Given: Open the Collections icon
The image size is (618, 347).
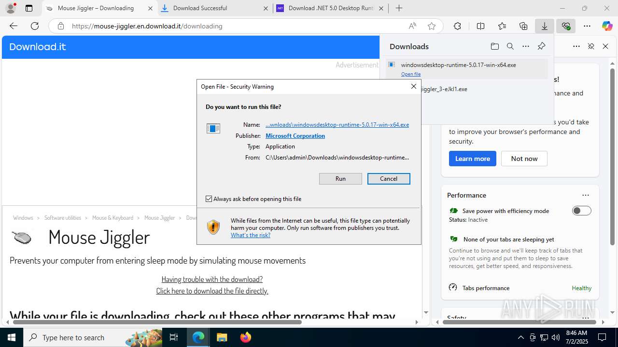Looking at the screenshot, I should 523,26.
